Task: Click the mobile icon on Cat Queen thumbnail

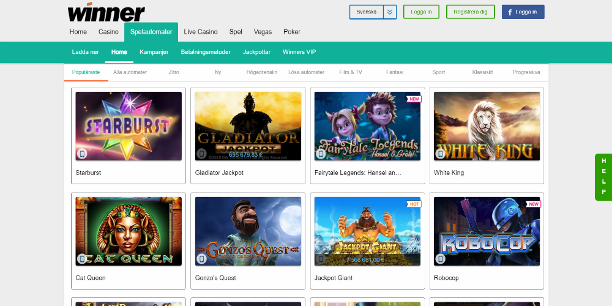Action: tap(82, 258)
